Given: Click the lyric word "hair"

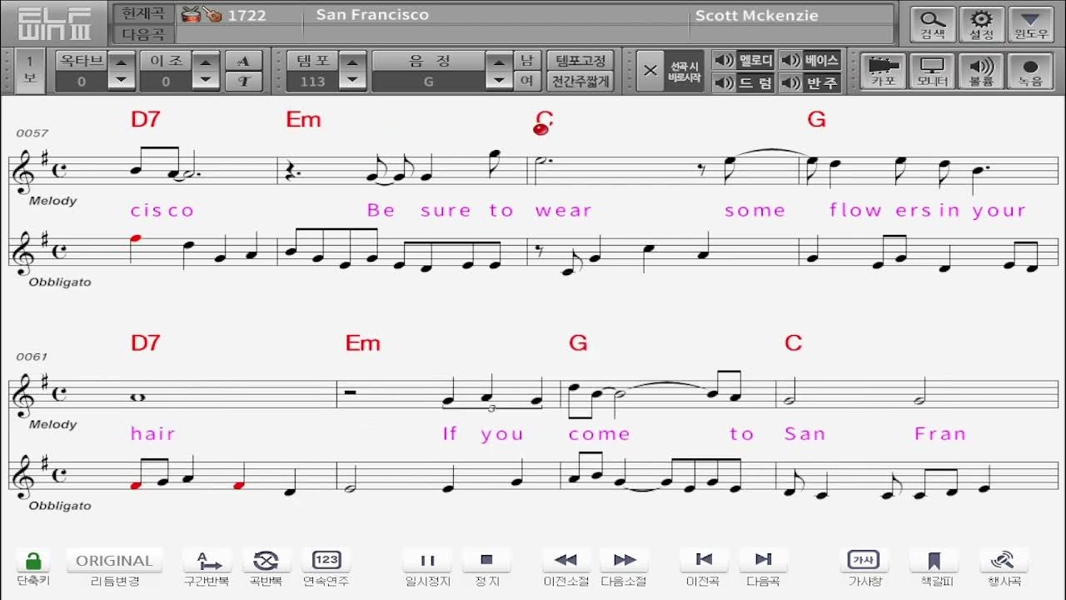Looking at the screenshot, I should point(153,433).
